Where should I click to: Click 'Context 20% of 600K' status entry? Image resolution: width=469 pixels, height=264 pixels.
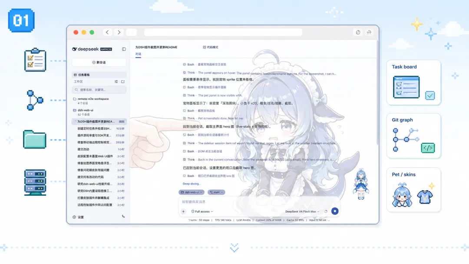[269, 220]
